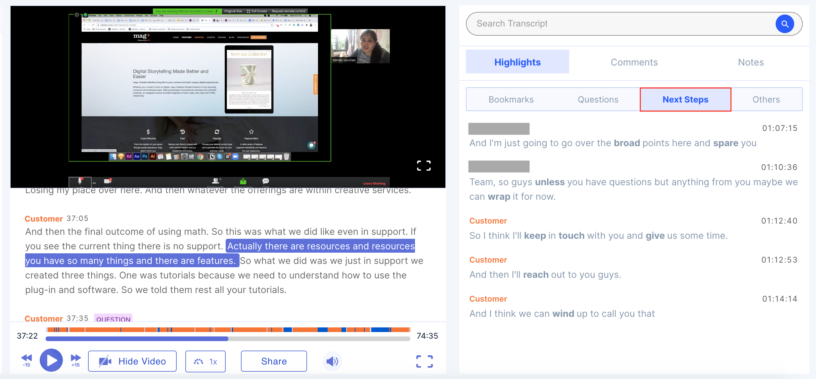
Task: Show the Bookmarks highlights filter
Action: pyautogui.click(x=511, y=100)
